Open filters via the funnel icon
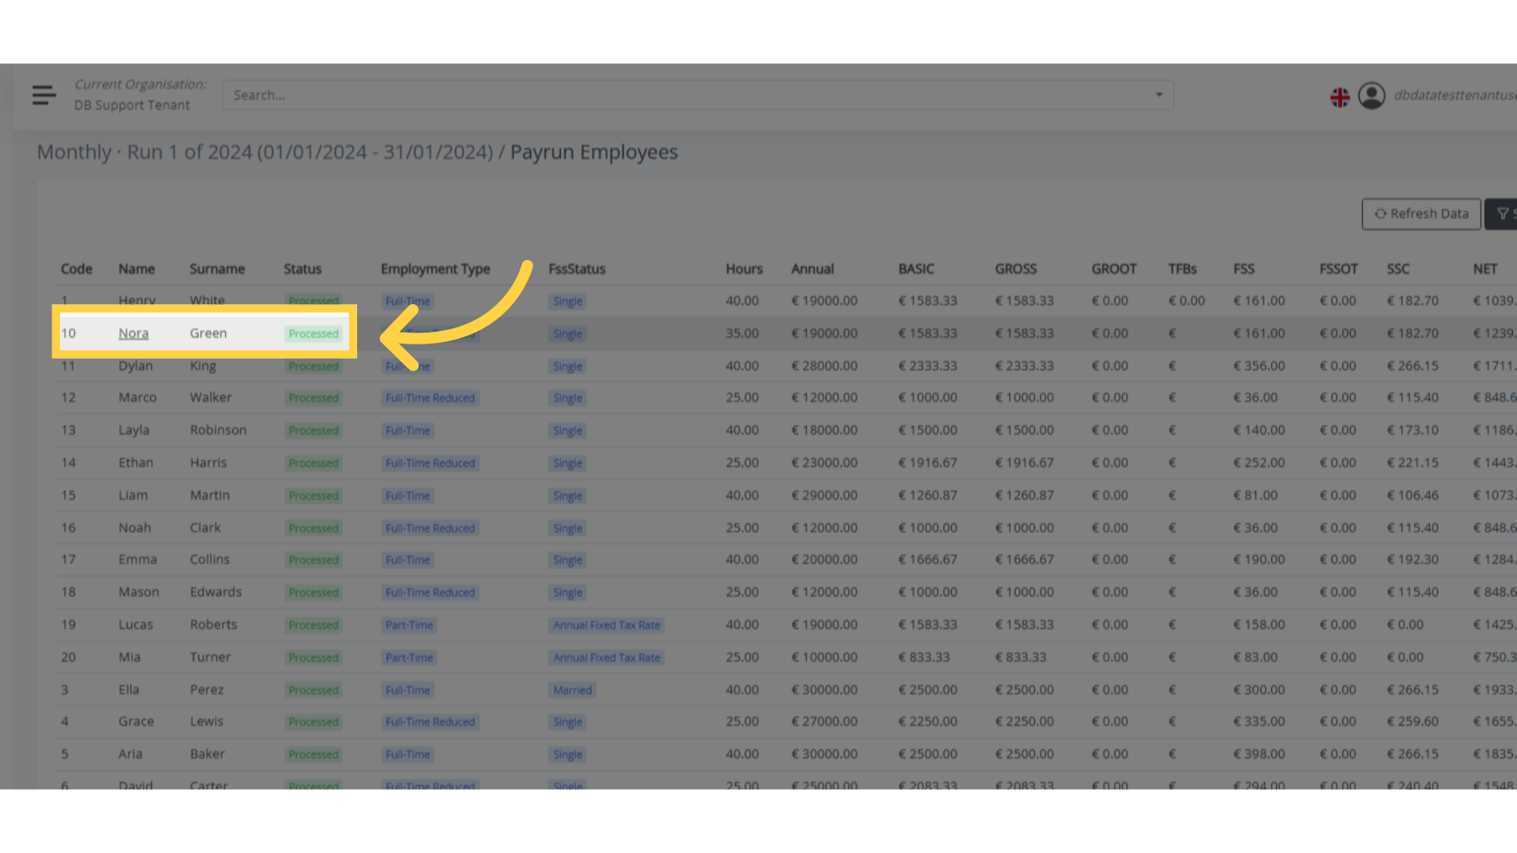1517x853 pixels. 1502,213
